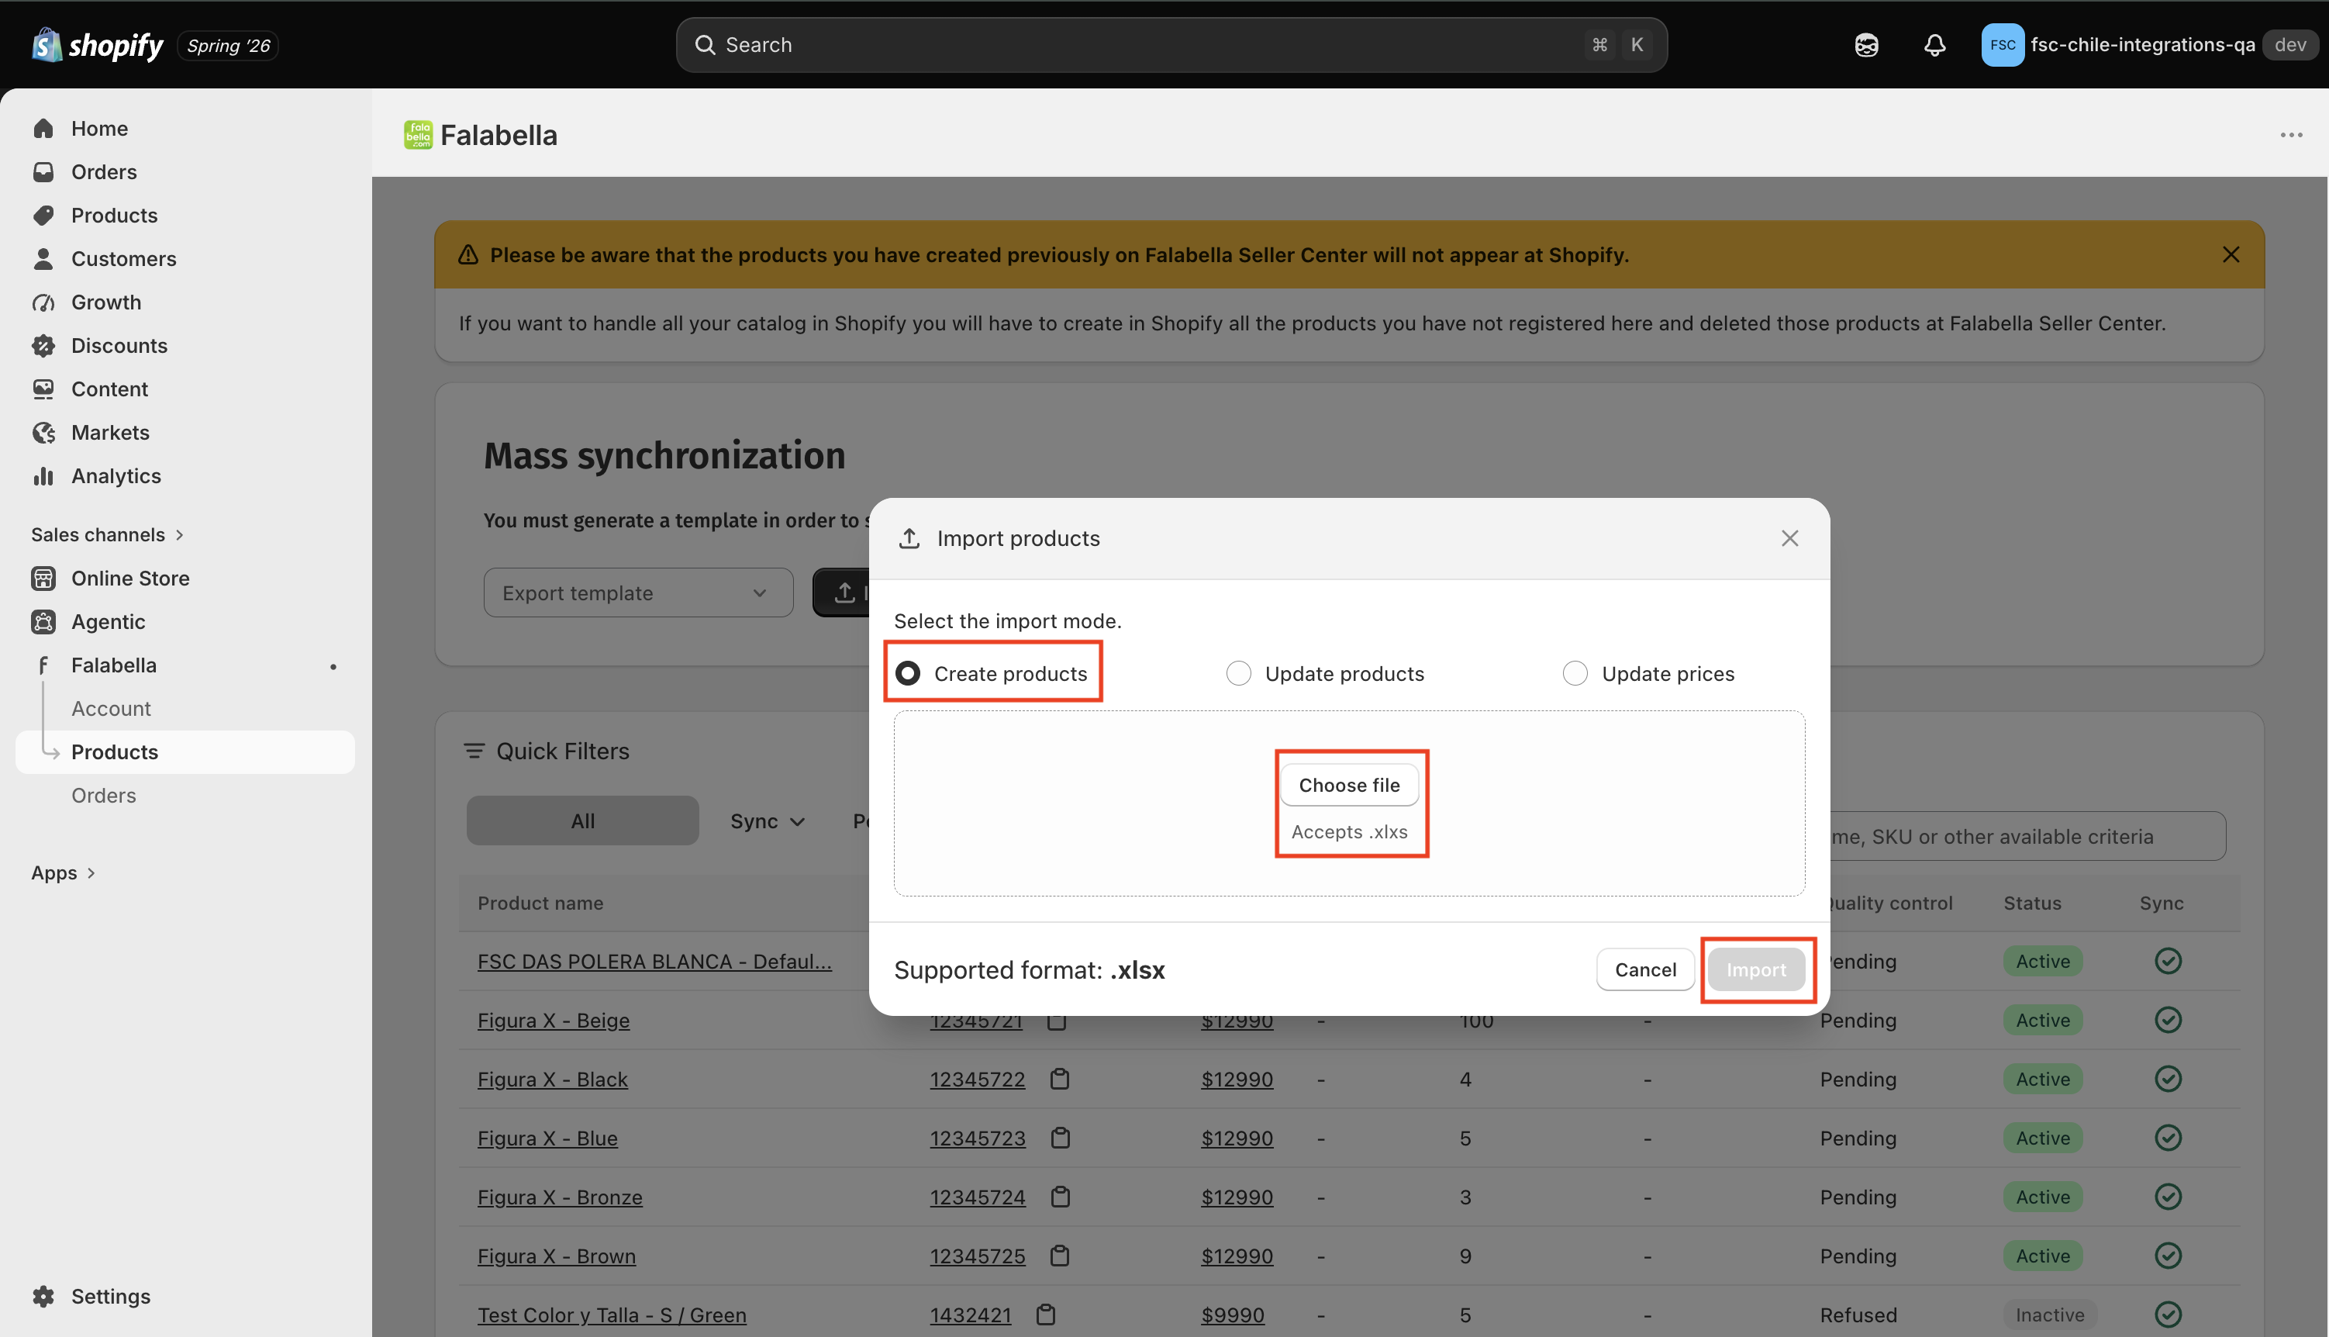Expand Apps section in sidebar
2329x1337 pixels.
click(x=64, y=872)
